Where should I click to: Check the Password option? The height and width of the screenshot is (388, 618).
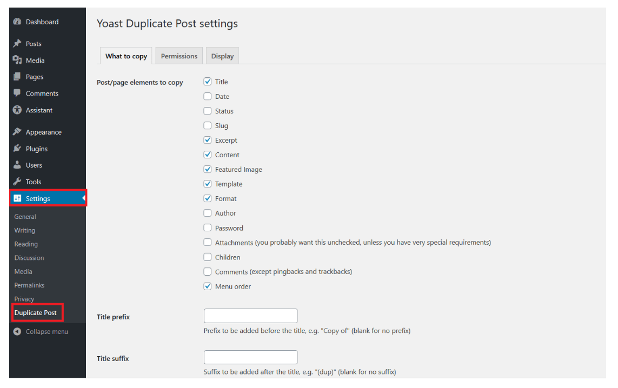coord(207,228)
